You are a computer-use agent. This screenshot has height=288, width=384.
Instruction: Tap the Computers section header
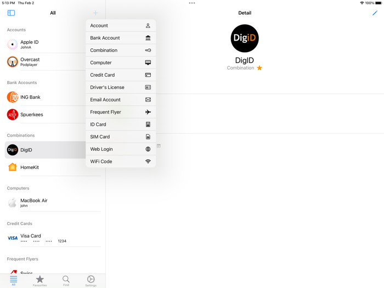point(18,188)
